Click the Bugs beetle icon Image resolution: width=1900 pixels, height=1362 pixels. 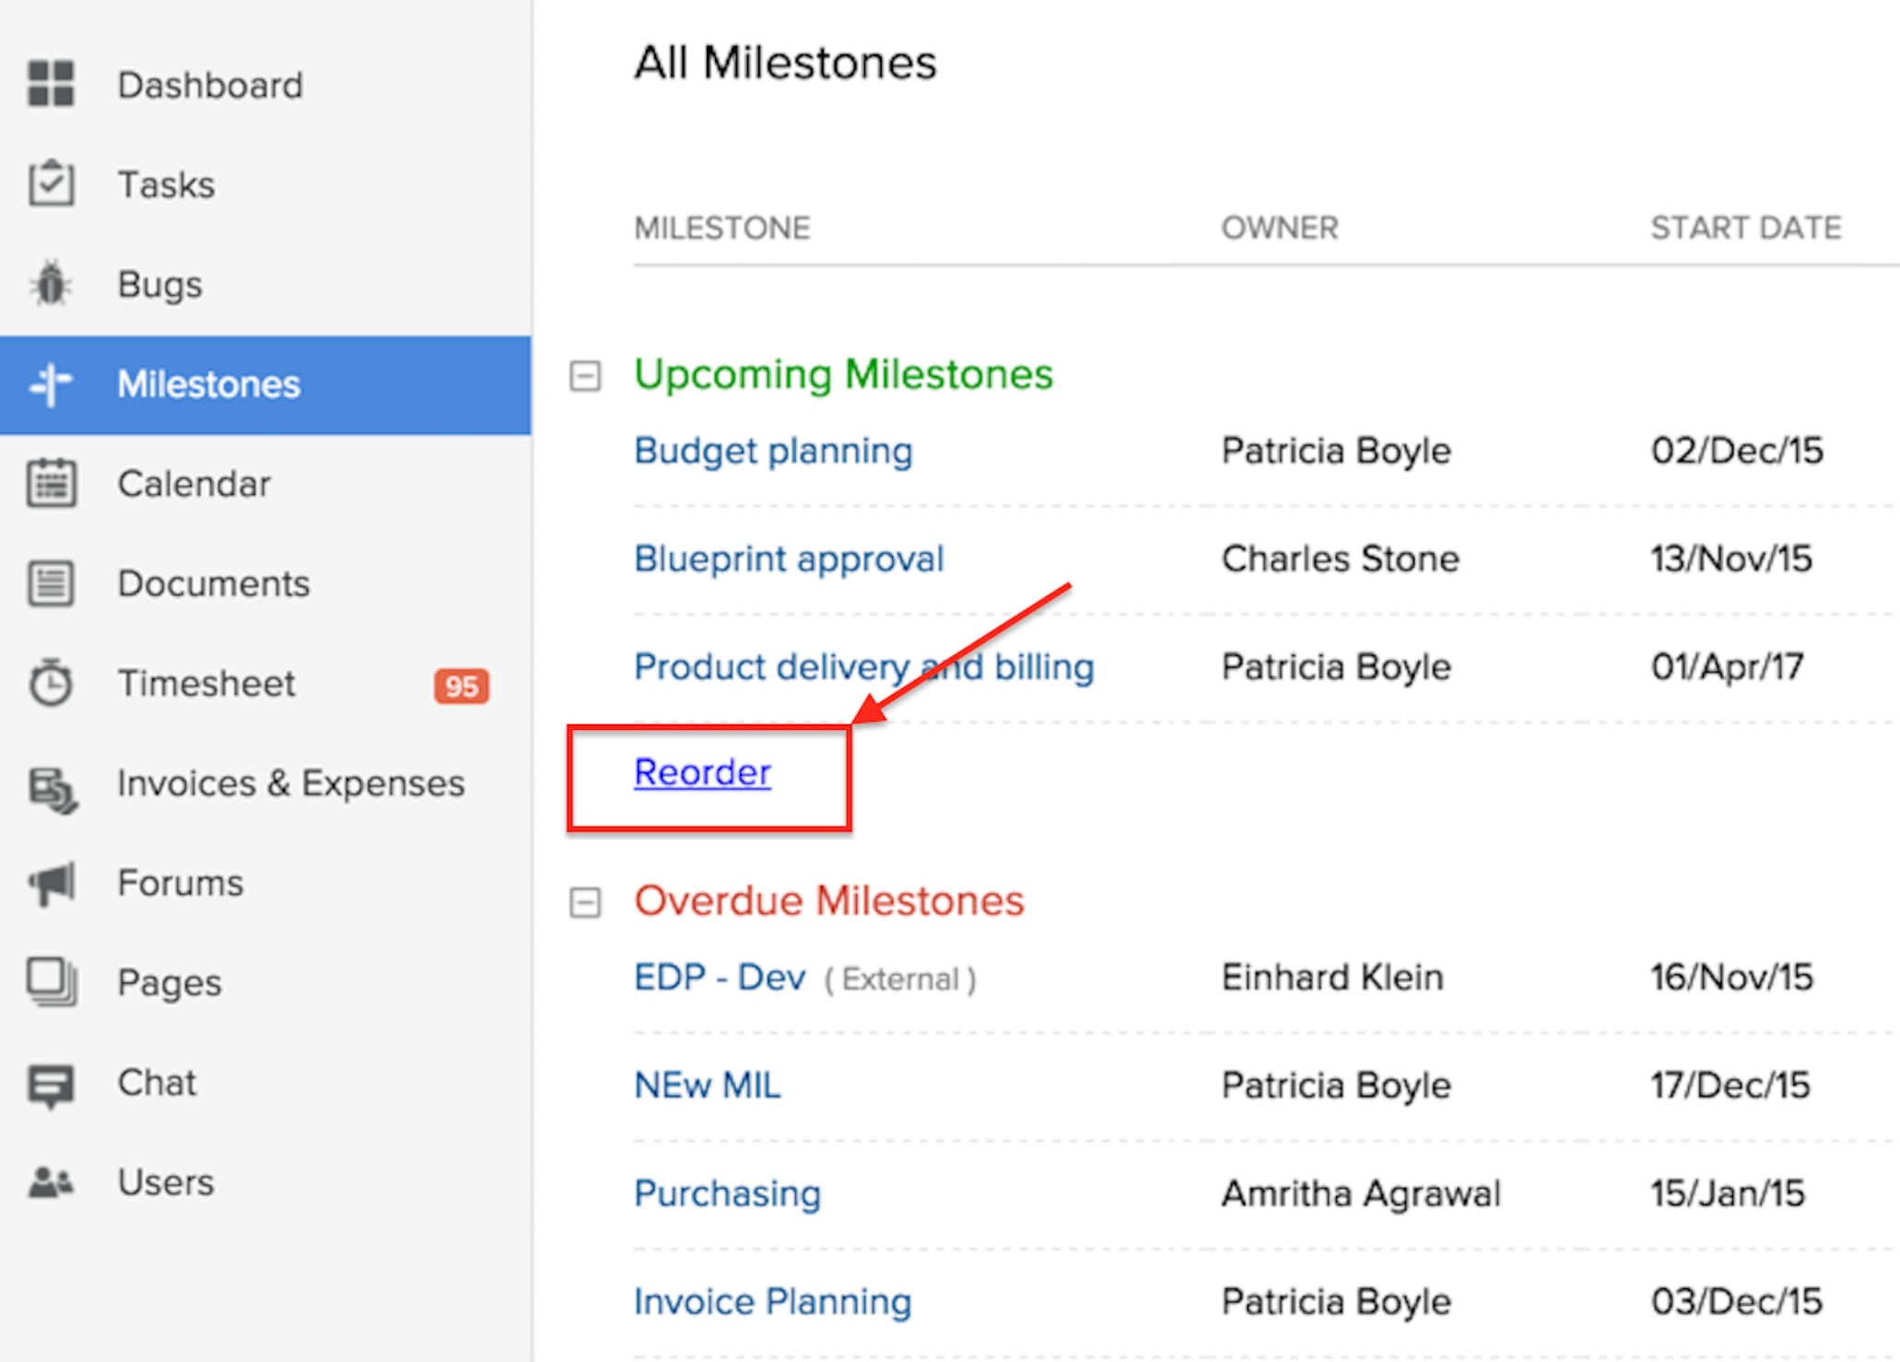(x=51, y=283)
